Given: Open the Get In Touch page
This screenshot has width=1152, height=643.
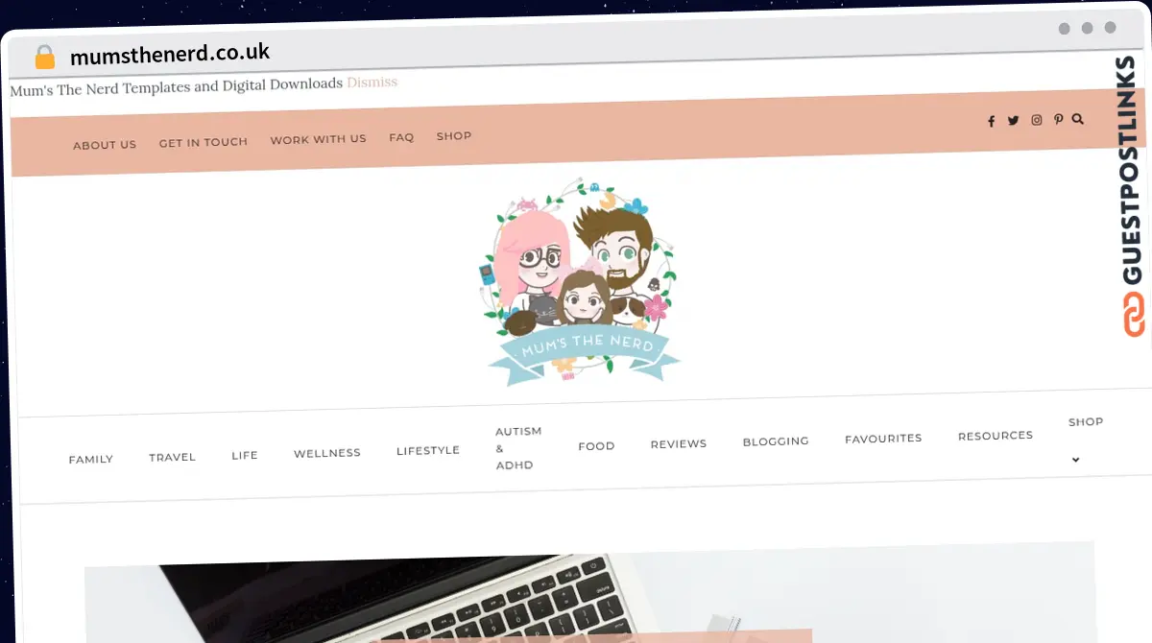Looking at the screenshot, I should click(x=204, y=142).
